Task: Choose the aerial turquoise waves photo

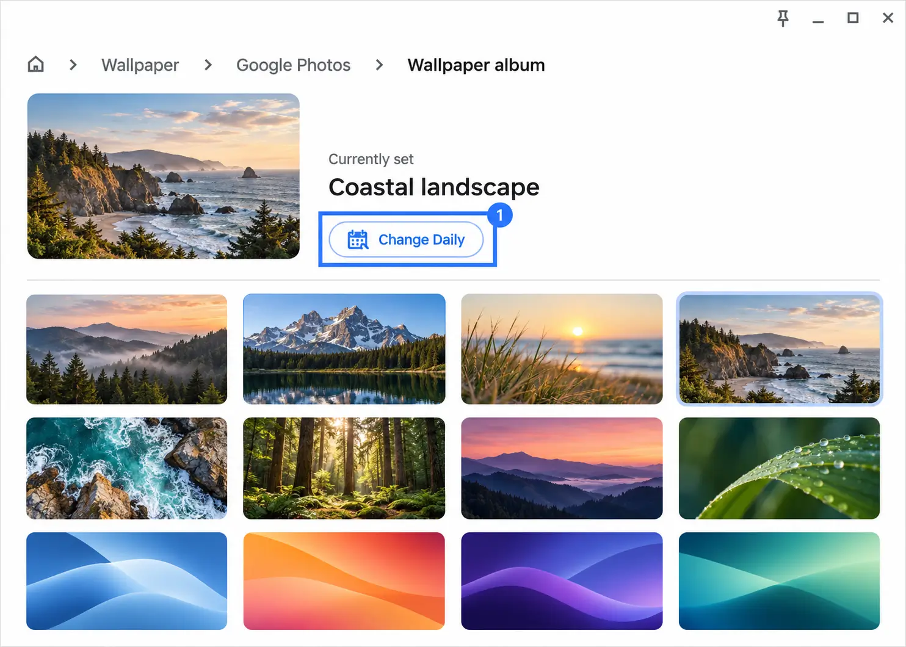Action: [127, 468]
